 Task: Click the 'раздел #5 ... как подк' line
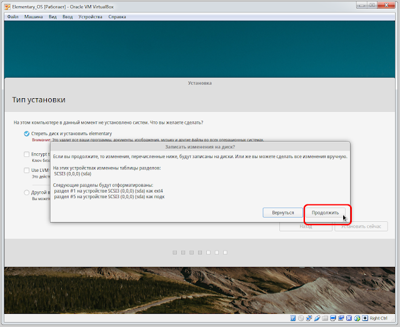[109, 197]
